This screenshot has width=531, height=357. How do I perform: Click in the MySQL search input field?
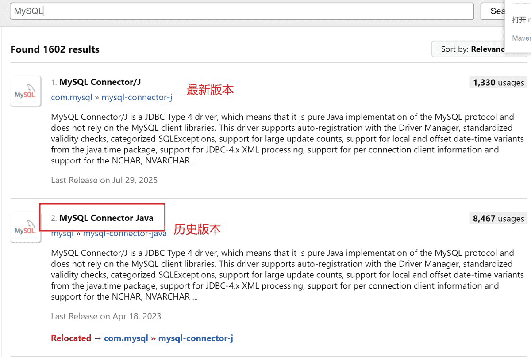tap(241, 11)
